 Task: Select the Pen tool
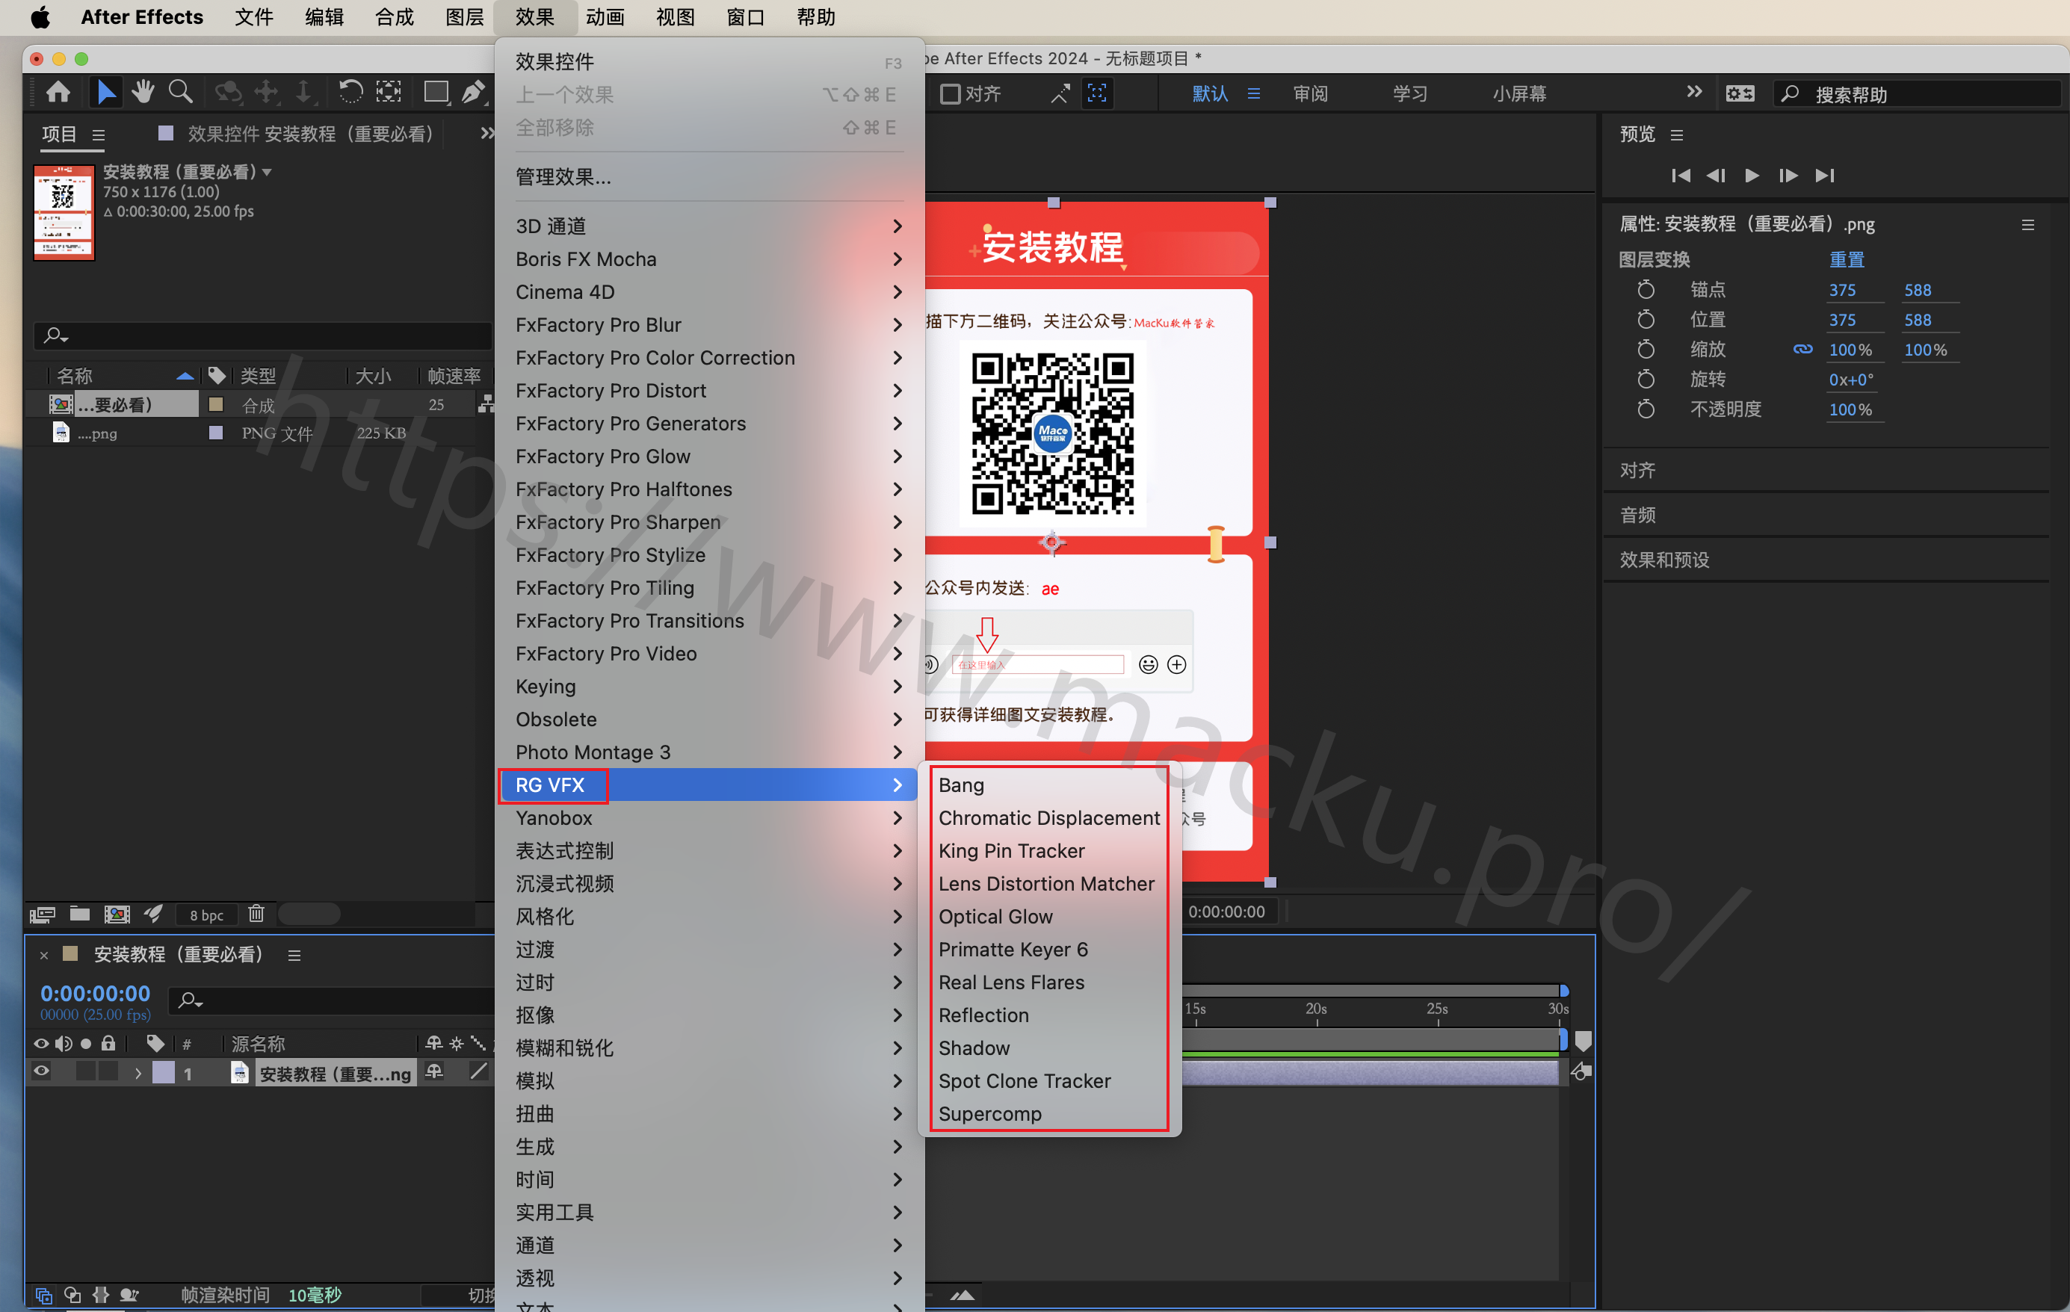click(x=473, y=92)
